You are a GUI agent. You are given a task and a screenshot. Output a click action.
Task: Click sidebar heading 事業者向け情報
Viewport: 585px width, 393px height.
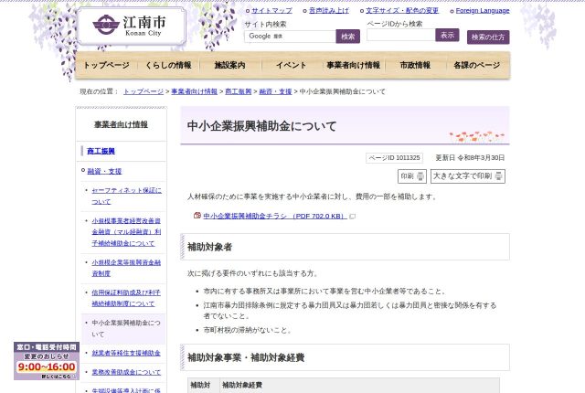pyautogui.click(x=121, y=124)
